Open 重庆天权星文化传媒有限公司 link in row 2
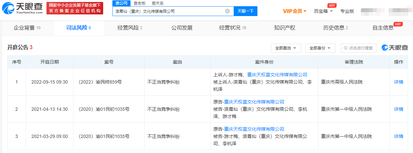This screenshot has height=153, width=413. [x=254, y=102]
